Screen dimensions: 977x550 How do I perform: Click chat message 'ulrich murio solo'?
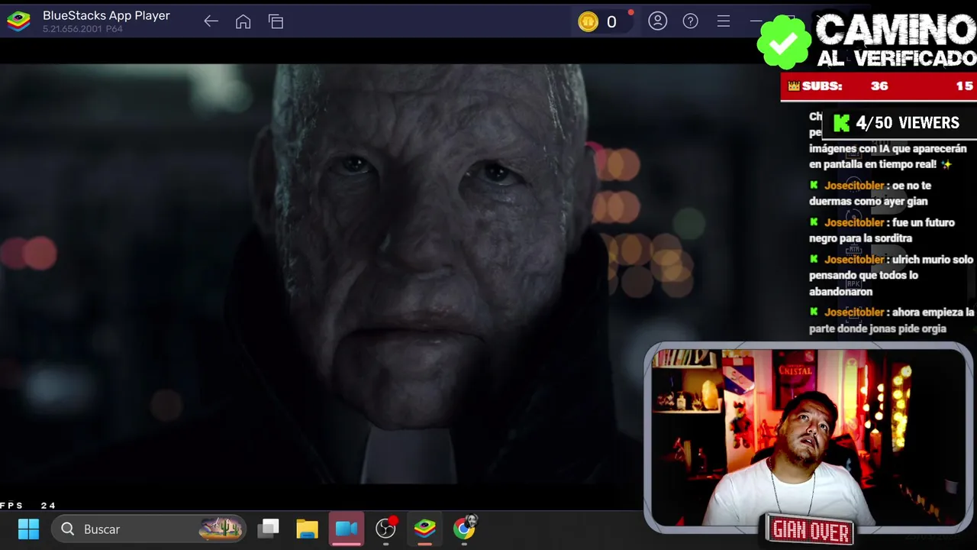click(891, 275)
